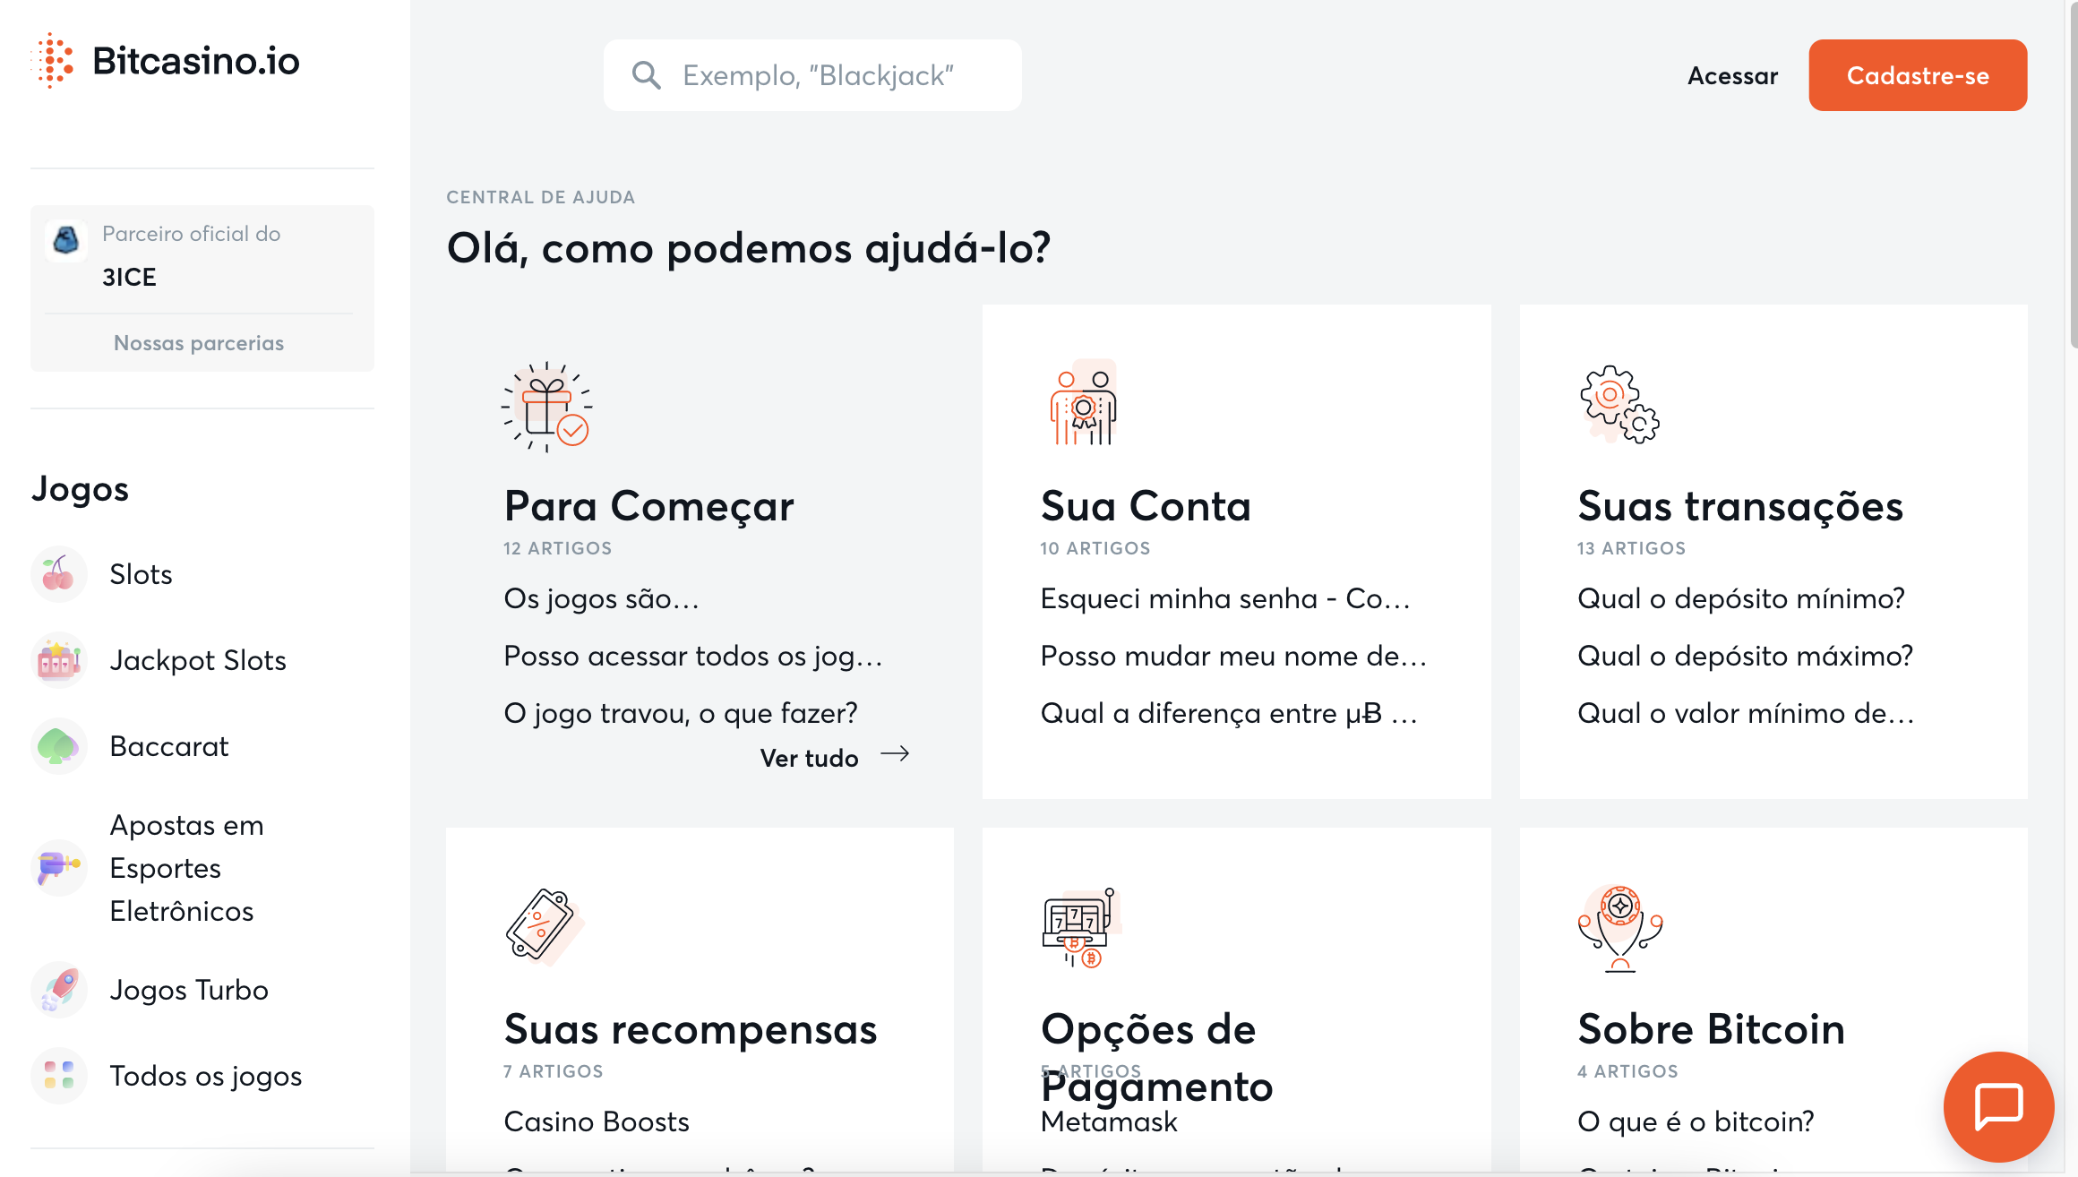Click the Bitcasino.io logo icon
This screenshot has width=2078, height=1177.
tap(53, 61)
